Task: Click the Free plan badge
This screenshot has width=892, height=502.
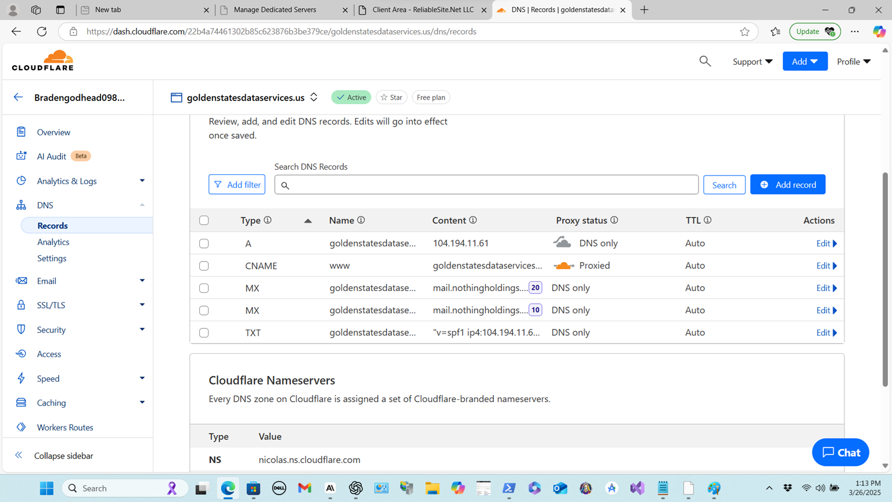Action: (431, 97)
